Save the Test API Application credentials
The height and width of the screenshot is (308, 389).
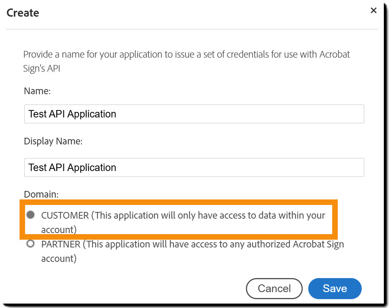coord(334,288)
